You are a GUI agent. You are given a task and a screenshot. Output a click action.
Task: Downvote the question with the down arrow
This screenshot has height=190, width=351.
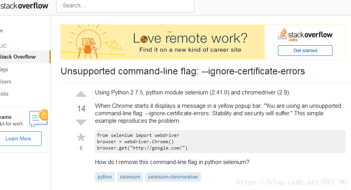point(81,122)
